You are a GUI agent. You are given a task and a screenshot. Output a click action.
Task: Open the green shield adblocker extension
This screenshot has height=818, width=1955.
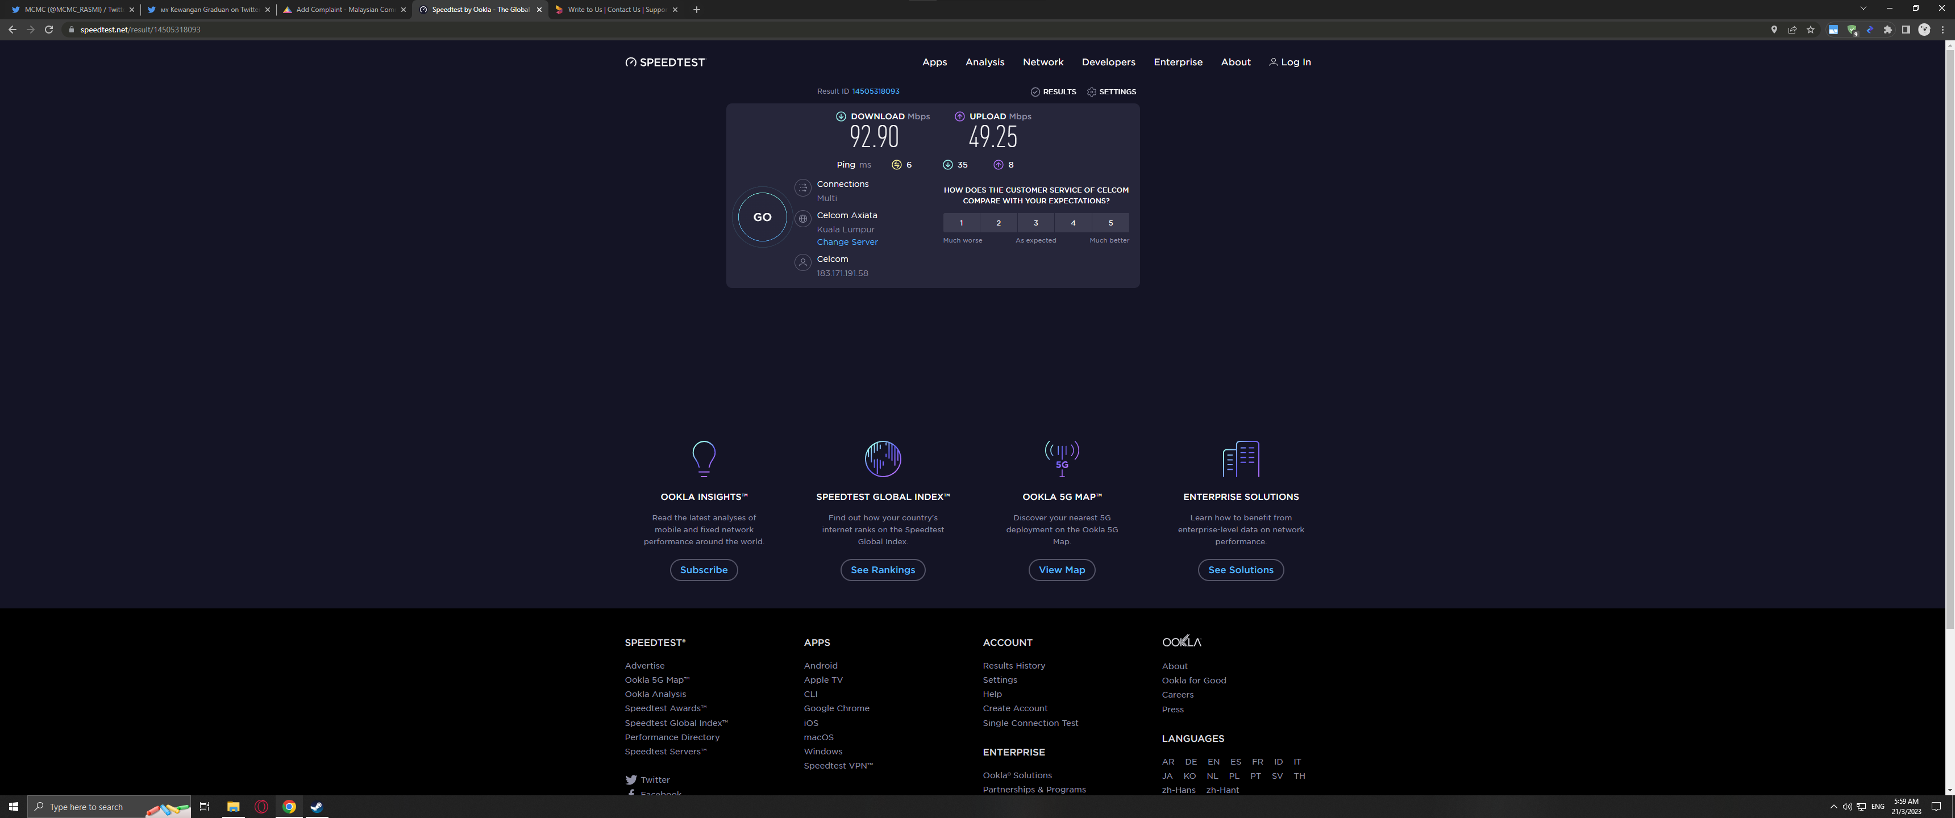[x=1852, y=30]
